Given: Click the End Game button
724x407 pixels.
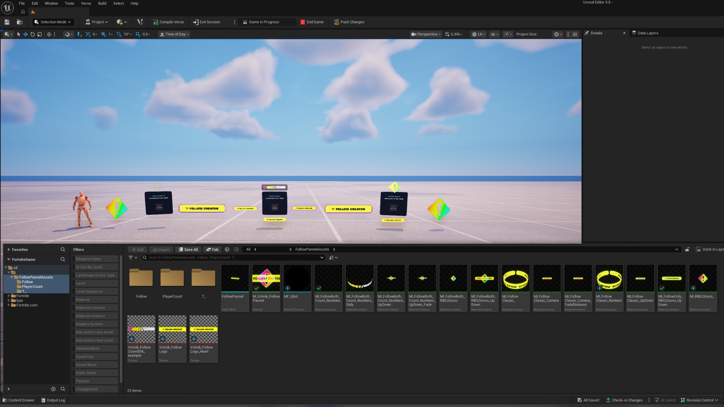Looking at the screenshot, I should coord(312,22).
